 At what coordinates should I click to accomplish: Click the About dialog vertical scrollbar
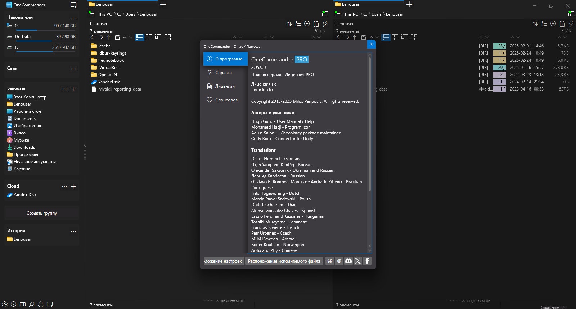(369, 124)
